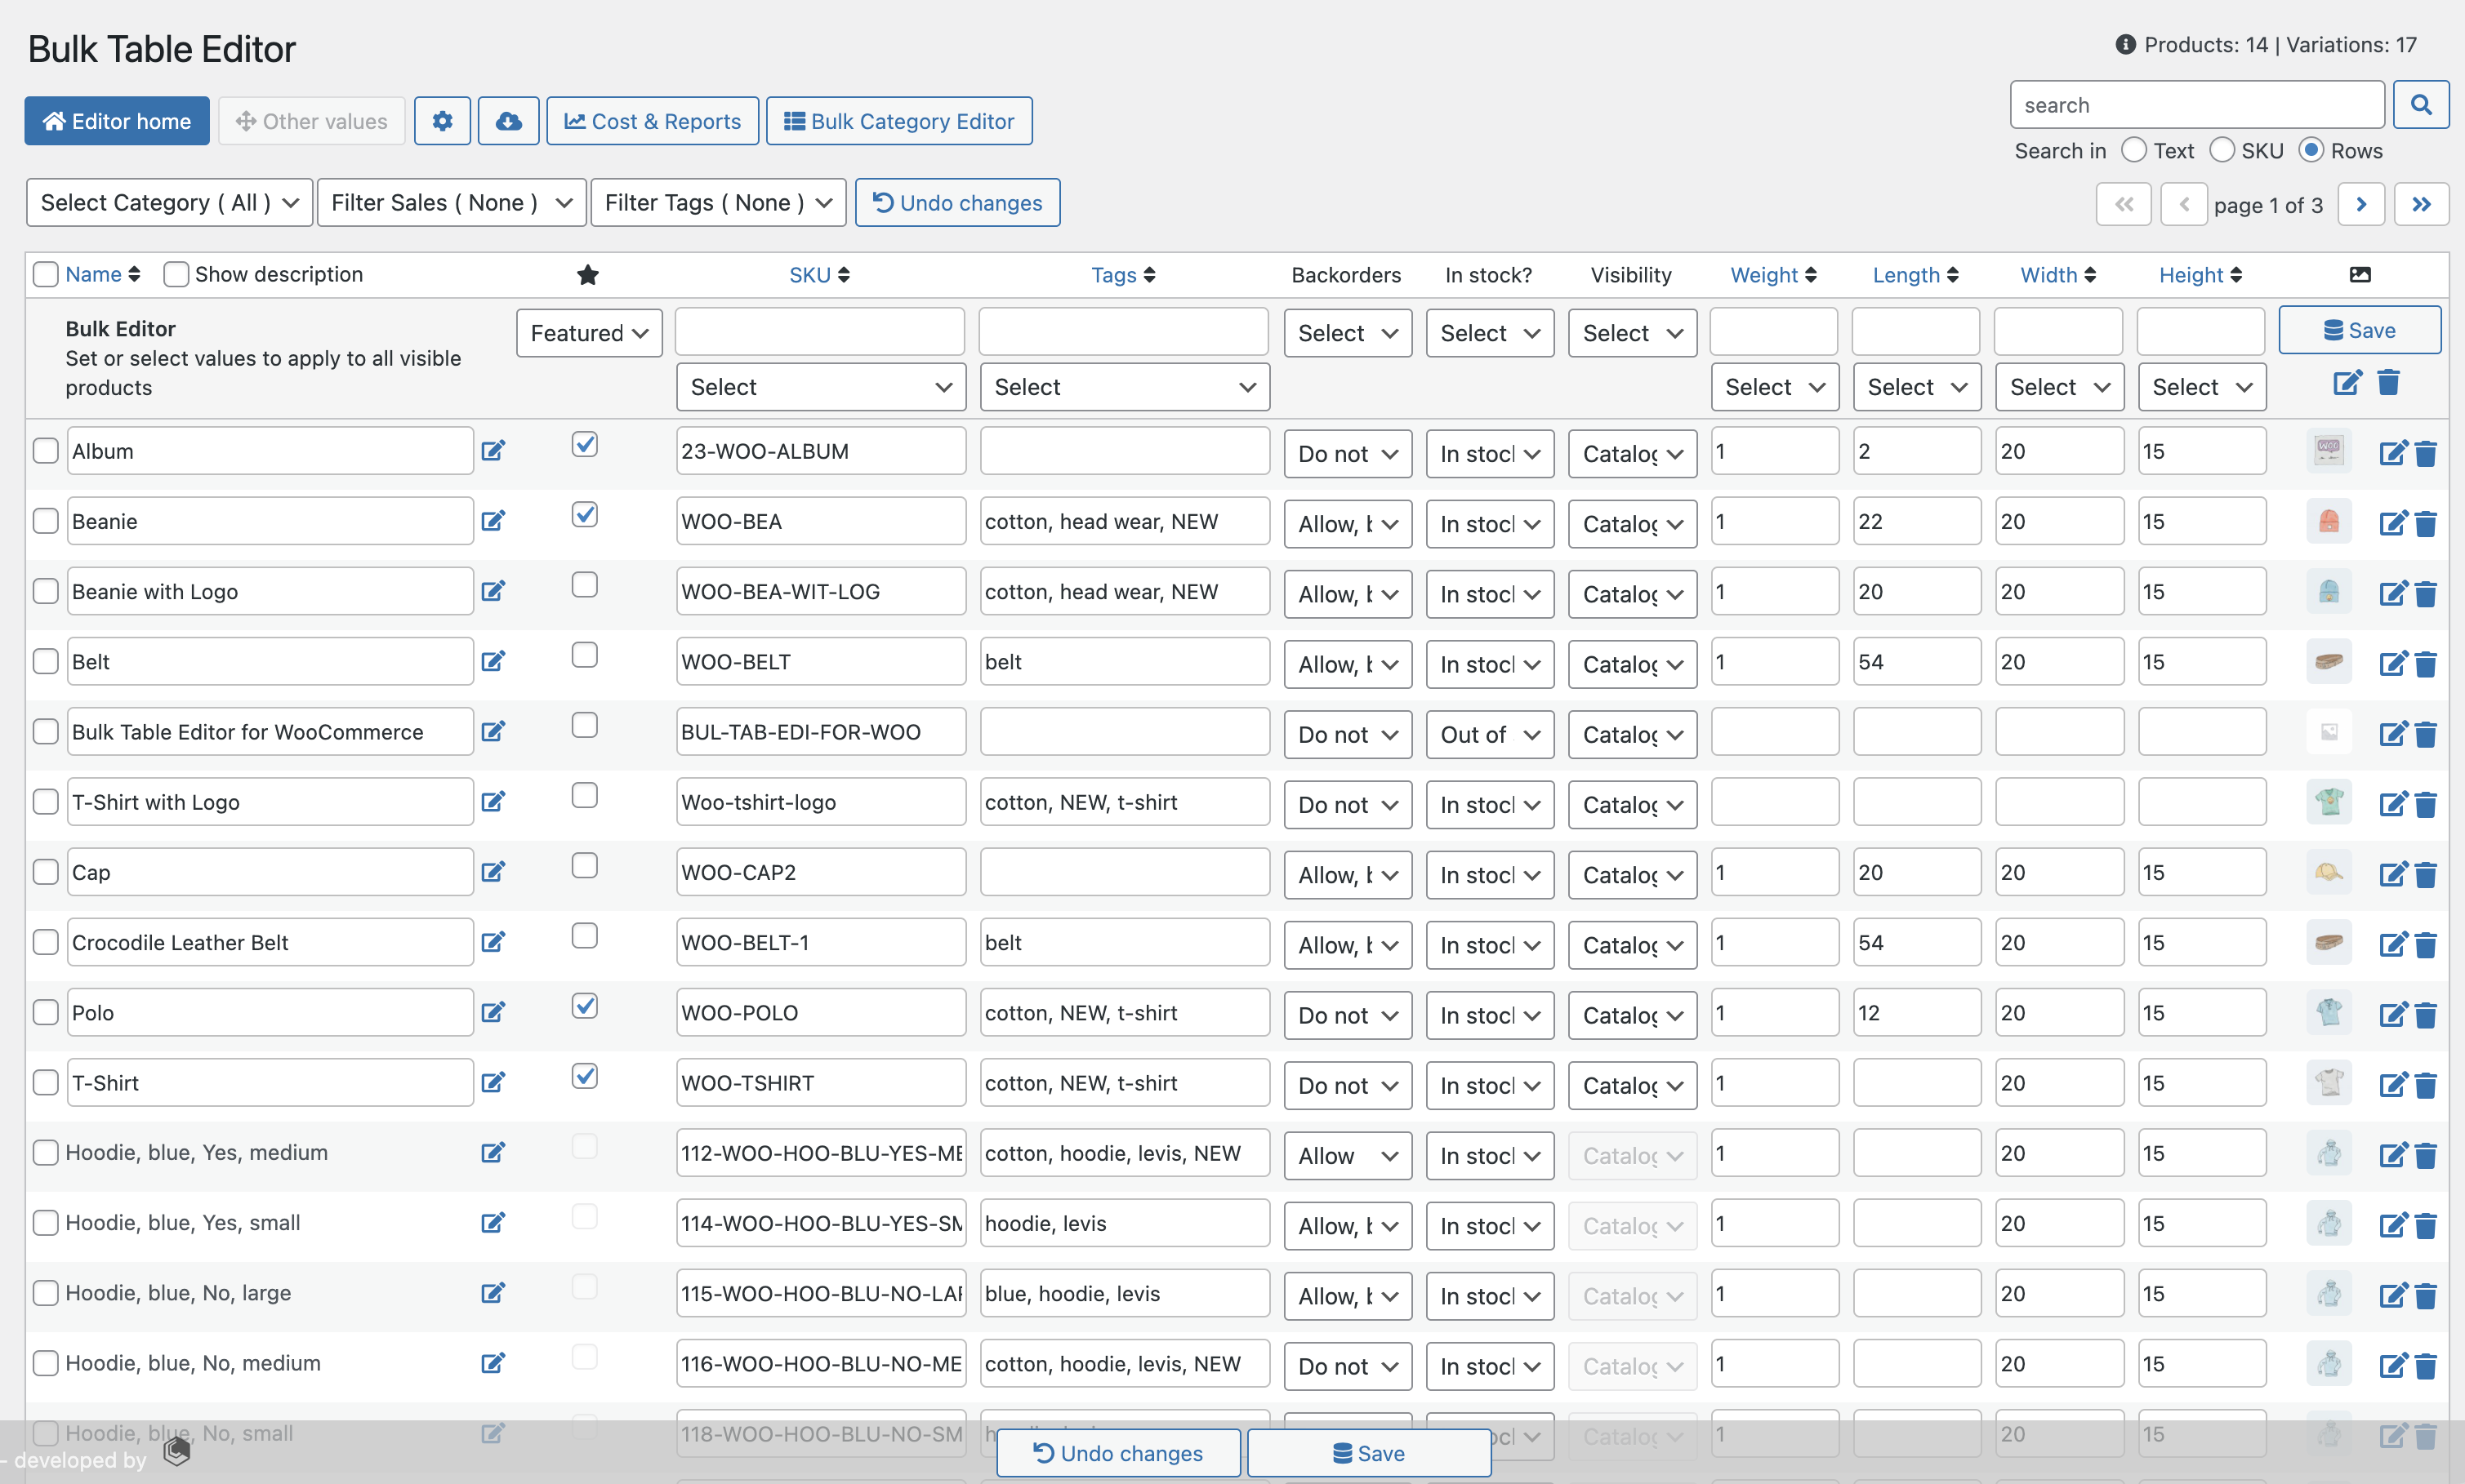Screen dimensions: 2465x1484
Task: Click the export cloud icon in toolbar
Action: [x=508, y=120]
